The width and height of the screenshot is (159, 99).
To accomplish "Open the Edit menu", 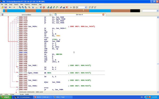I will click(x=6, y=4).
